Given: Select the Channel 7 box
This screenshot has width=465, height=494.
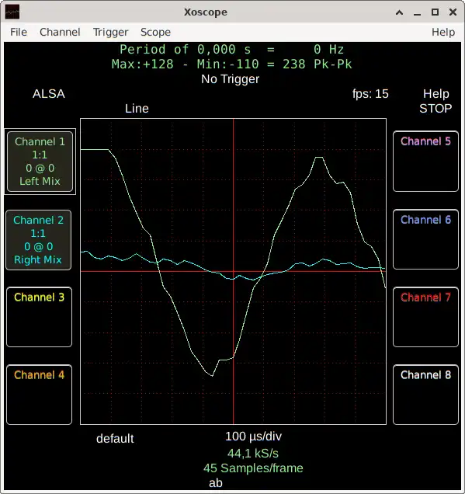Looking at the screenshot, I should 425,317.
